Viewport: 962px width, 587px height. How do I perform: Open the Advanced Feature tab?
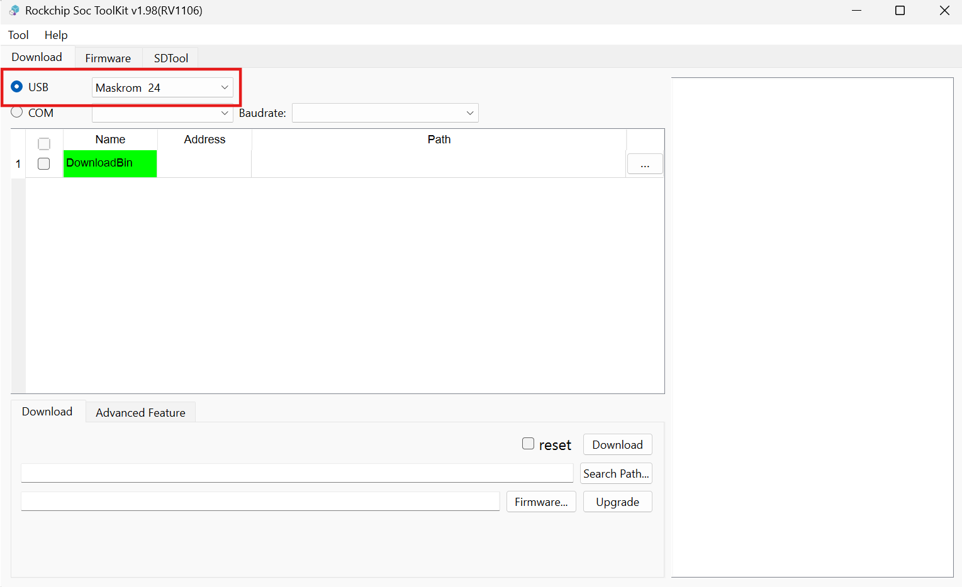pos(140,412)
